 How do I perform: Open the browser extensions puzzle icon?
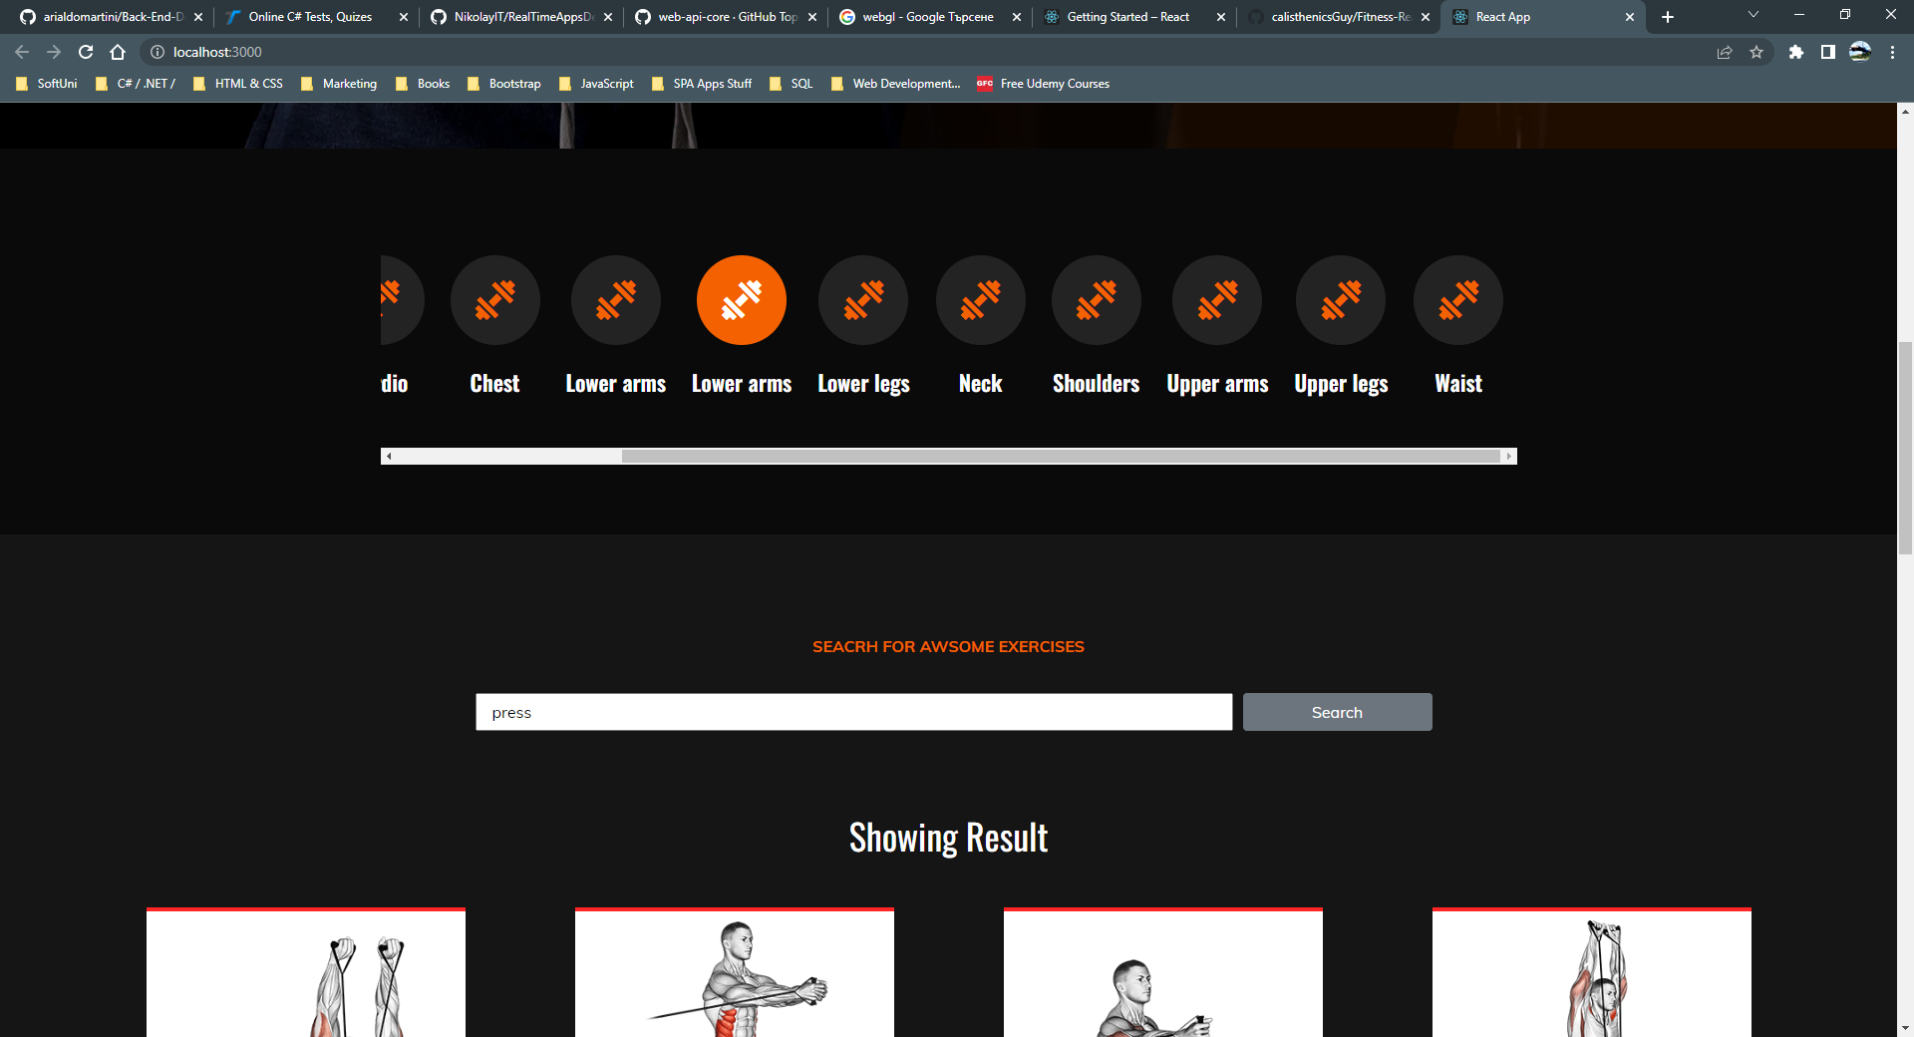[1797, 52]
